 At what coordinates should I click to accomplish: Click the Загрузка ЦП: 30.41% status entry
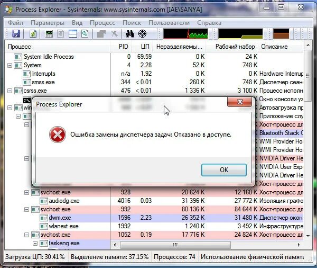[x=35, y=257]
